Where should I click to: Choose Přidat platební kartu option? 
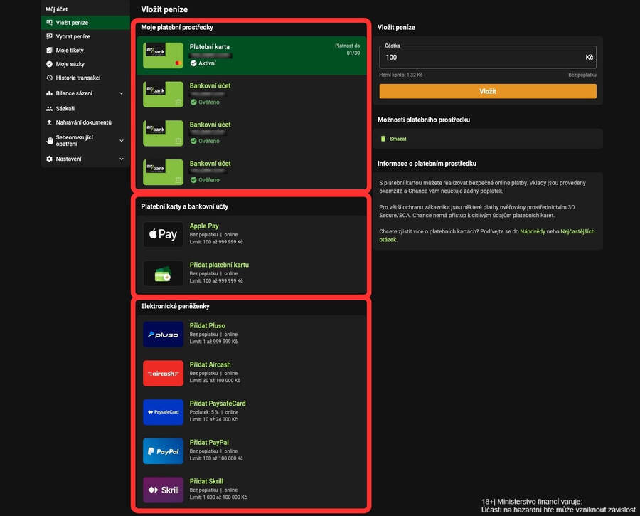[x=252, y=273]
